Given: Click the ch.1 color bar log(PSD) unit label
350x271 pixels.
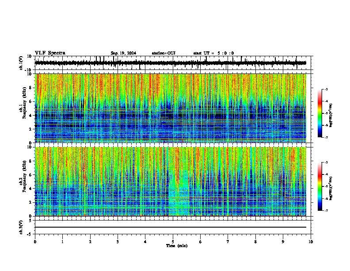Looking at the screenshot, I should click(331, 115).
